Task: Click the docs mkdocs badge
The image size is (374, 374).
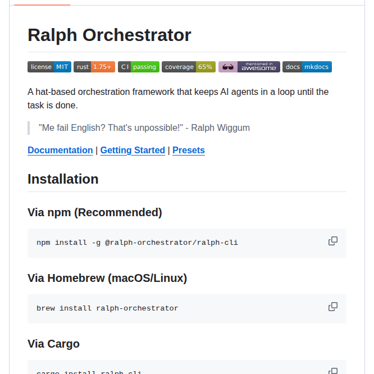Action: click(x=307, y=67)
